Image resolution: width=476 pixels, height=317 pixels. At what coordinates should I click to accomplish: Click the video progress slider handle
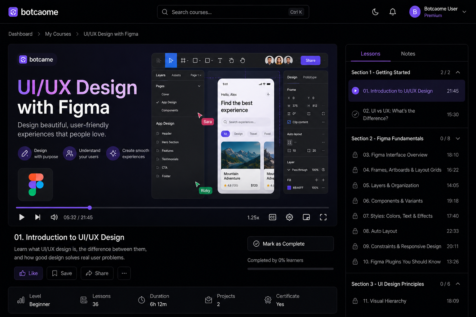pos(90,208)
